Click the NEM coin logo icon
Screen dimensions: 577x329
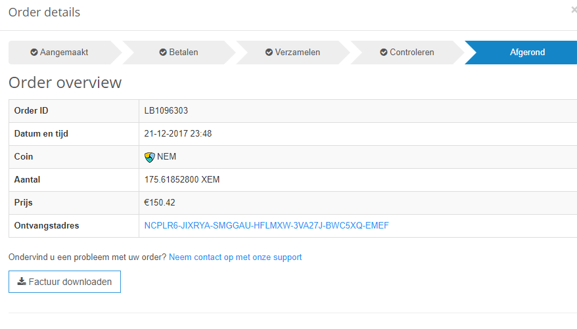point(149,158)
